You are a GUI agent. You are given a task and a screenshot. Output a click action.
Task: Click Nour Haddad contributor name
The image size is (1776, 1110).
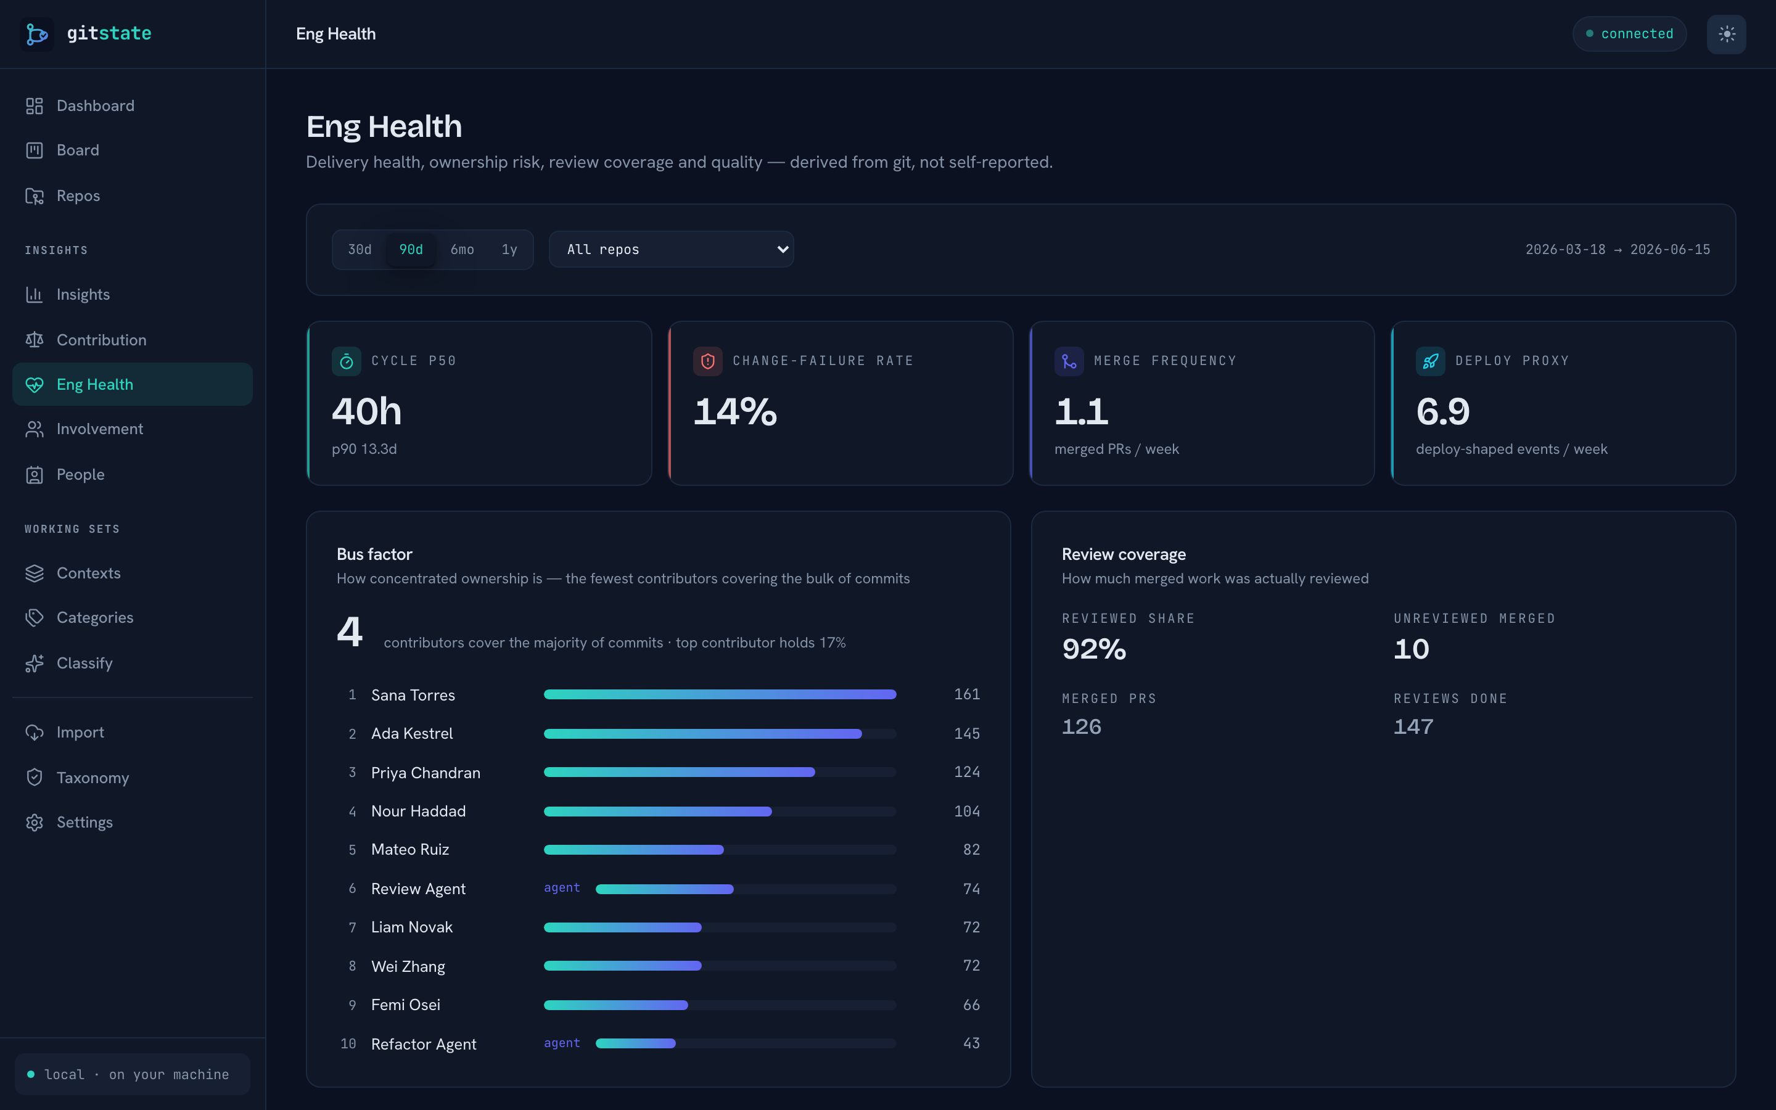point(418,811)
